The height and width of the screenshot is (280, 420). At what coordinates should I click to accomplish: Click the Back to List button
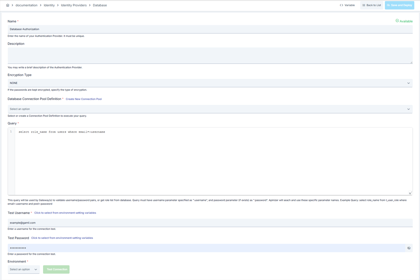371,5
